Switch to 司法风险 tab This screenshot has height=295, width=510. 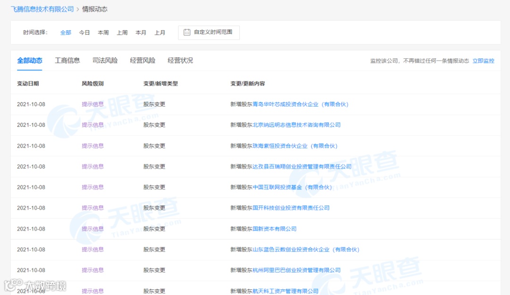point(105,60)
